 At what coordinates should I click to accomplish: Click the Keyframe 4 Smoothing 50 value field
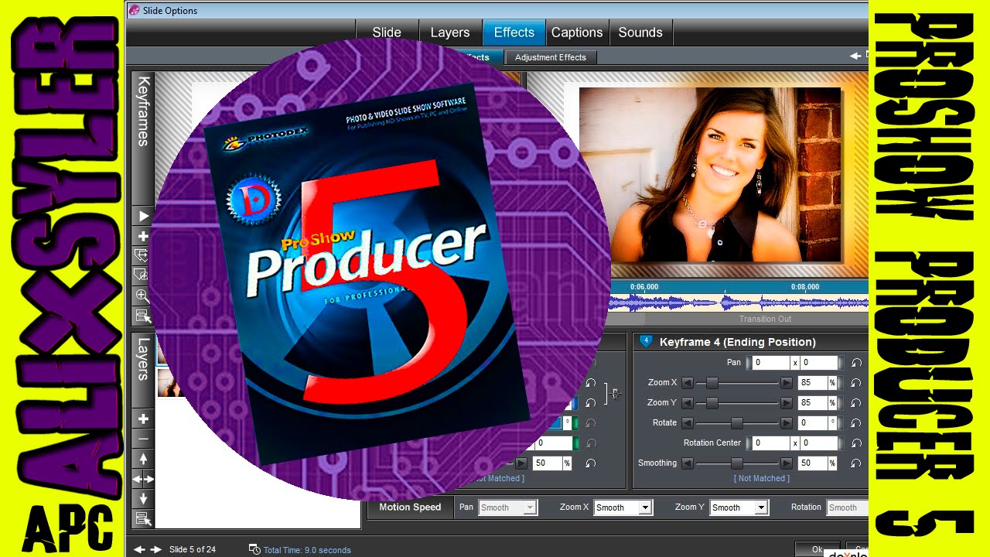coord(813,463)
